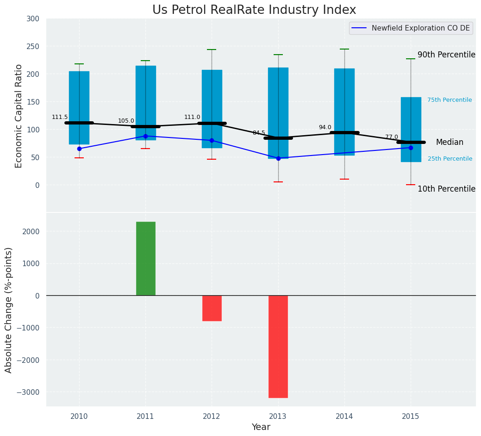Screen dimensions: 481x436
Task: Click the 2015 blue percentile box
Action: [x=411, y=116]
